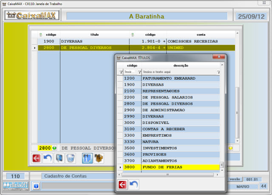This screenshot has width=272, height=195.
Task: Open the filter options at descrição column's right end
Action: [218, 72]
